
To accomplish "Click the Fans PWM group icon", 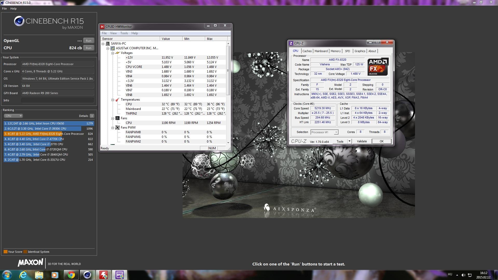I will point(117,128).
